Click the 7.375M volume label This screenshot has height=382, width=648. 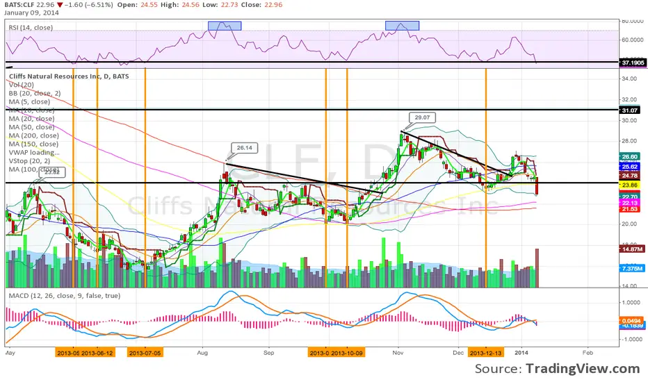pyautogui.click(x=632, y=268)
